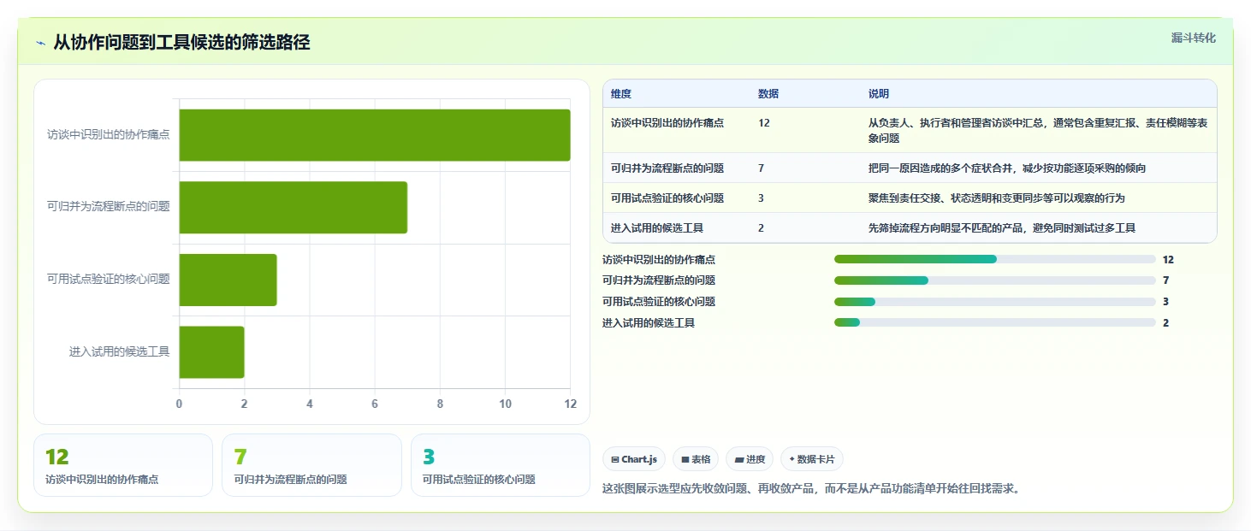Click the chart axis label 访谈中识别出的协作痛点
This screenshot has height=531, width=1251.
click(x=109, y=135)
